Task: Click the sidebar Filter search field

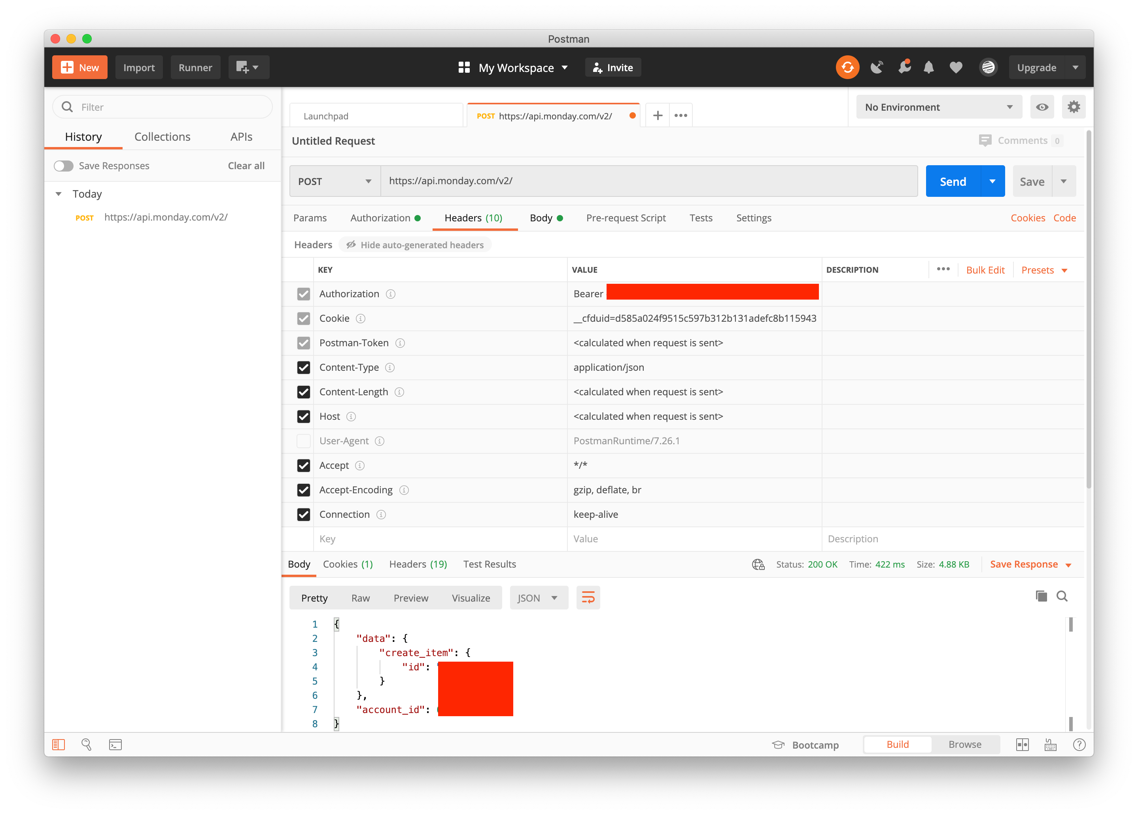Action: (x=163, y=108)
